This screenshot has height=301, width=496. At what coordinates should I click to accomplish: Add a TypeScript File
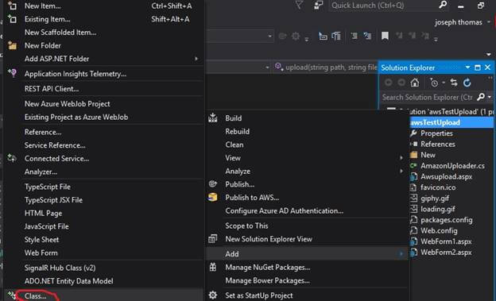(48, 187)
